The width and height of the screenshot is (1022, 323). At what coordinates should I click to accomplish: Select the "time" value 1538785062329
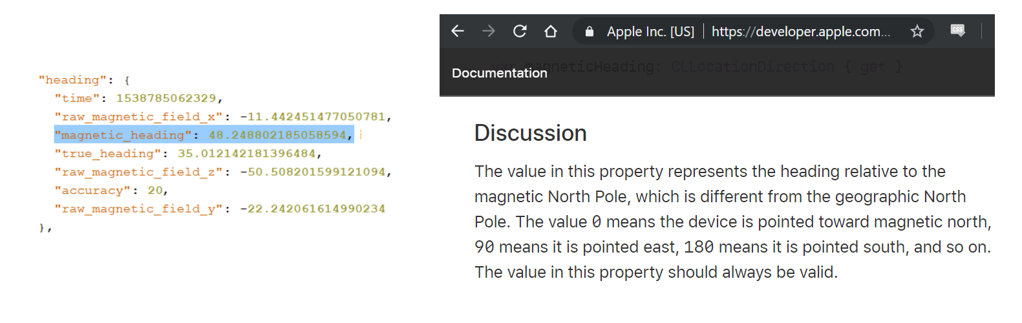(166, 98)
